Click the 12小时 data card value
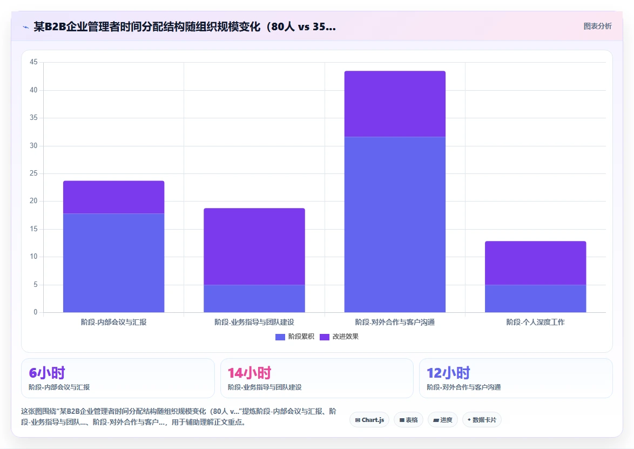Viewport: 634px width, 449px height. coord(448,373)
